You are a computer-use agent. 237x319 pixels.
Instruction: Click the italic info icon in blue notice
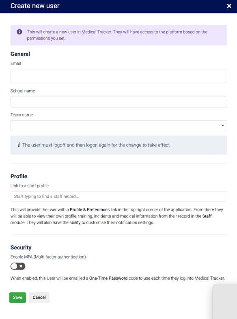pyautogui.click(x=19, y=145)
